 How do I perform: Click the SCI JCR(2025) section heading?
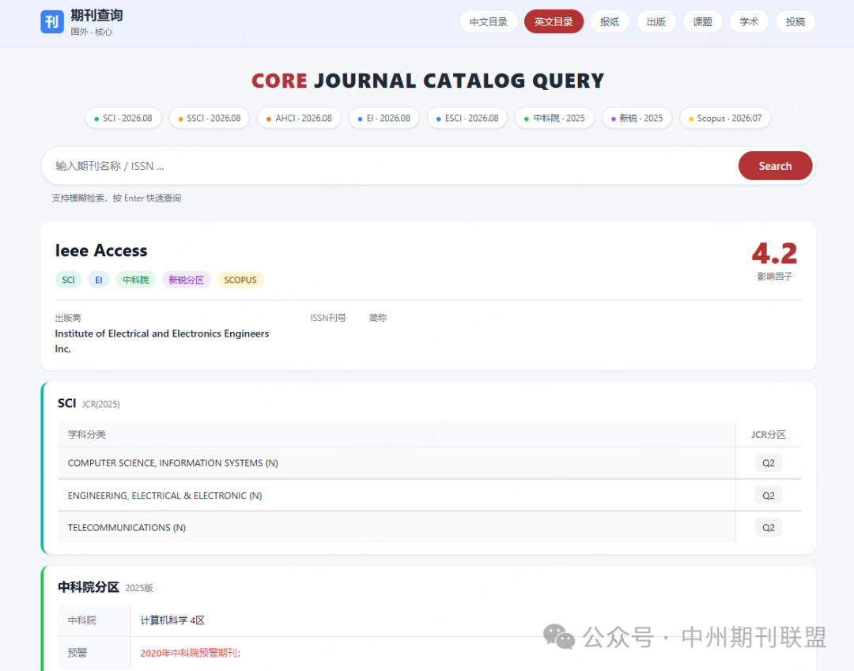coord(89,404)
